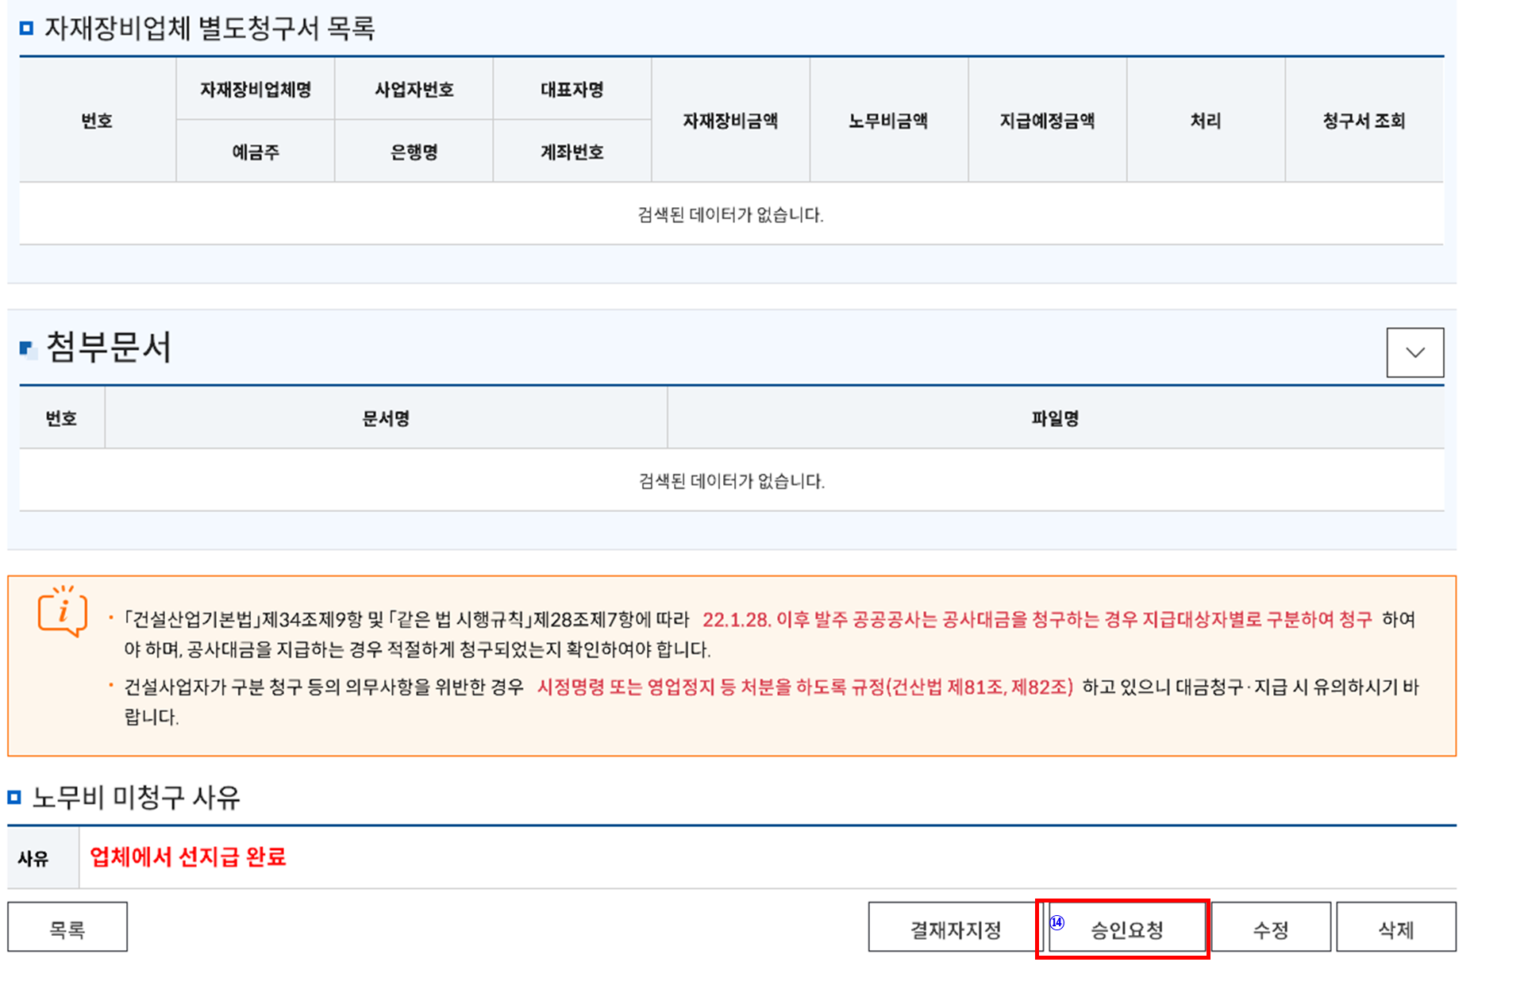Select the 처리 column header
This screenshot has height=993, width=1528.
[1205, 121]
